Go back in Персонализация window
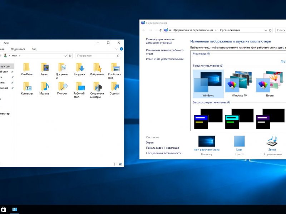The image size is (286, 214). tap(144, 30)
